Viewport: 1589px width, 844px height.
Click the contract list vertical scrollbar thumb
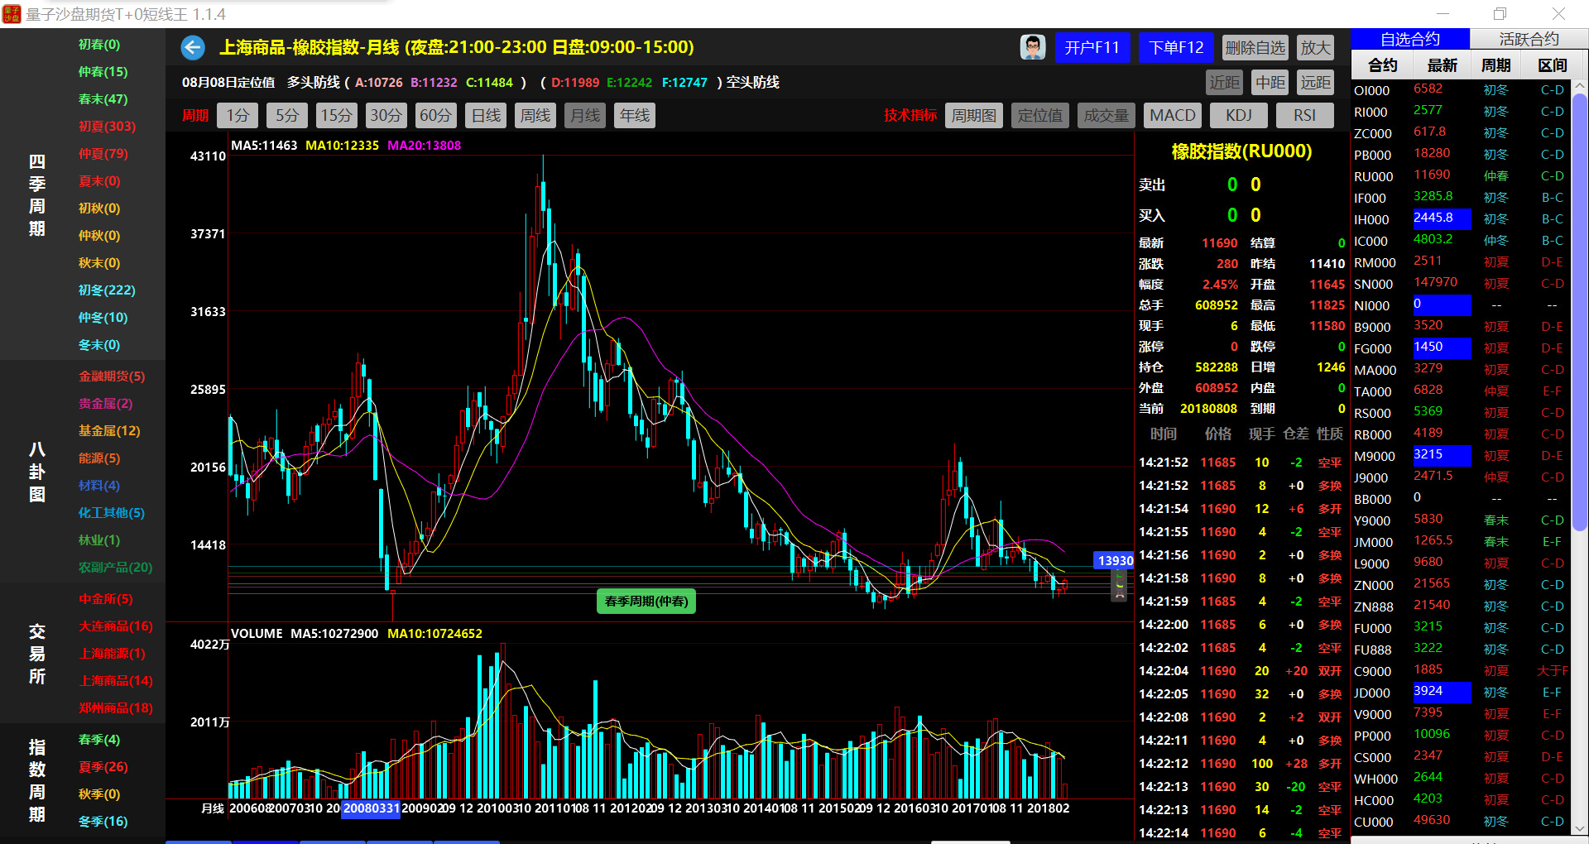[1580, 312]
